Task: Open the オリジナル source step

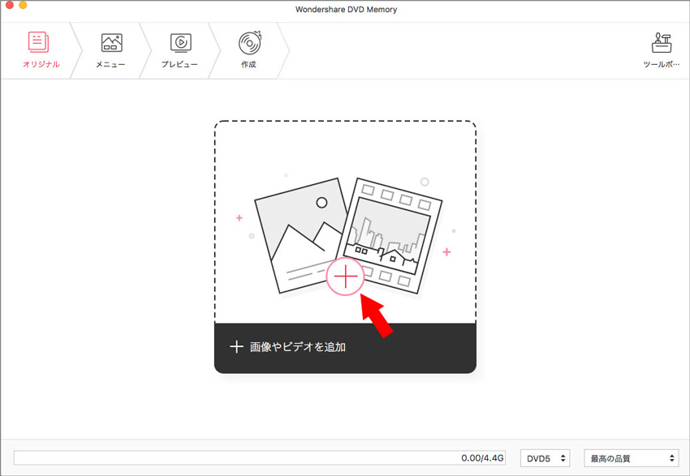Action: (41, 50)
